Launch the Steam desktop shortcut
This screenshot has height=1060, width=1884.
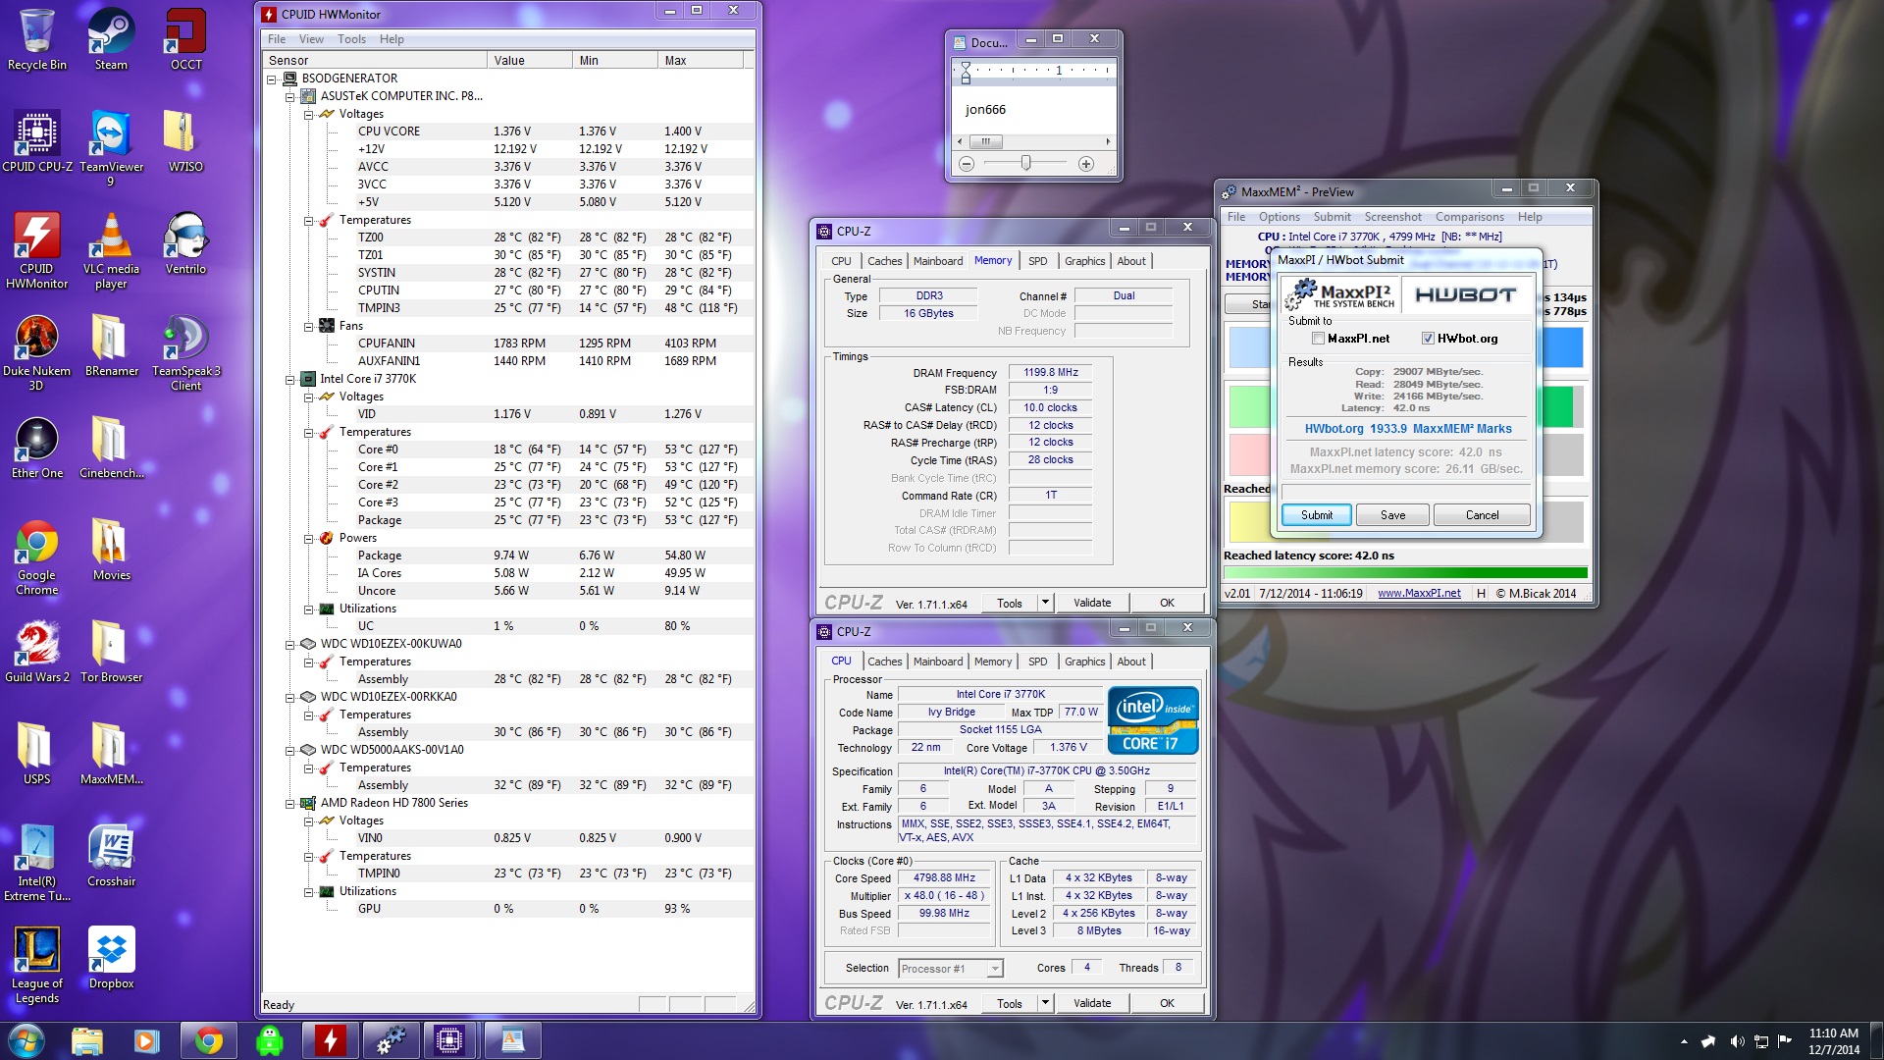pyautogui.click(x=111, y=39)
